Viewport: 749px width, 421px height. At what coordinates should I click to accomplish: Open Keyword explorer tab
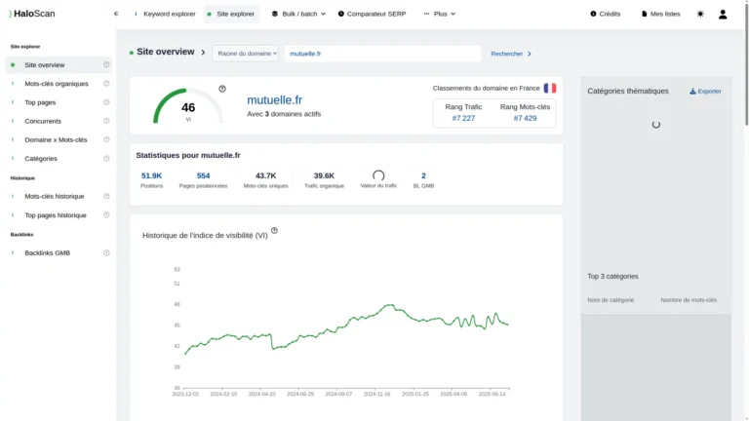(x=165, y=14)
